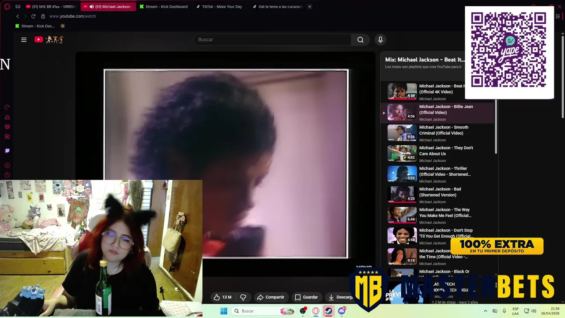Open the striped panel sidebar icon

tap(7, 127)
